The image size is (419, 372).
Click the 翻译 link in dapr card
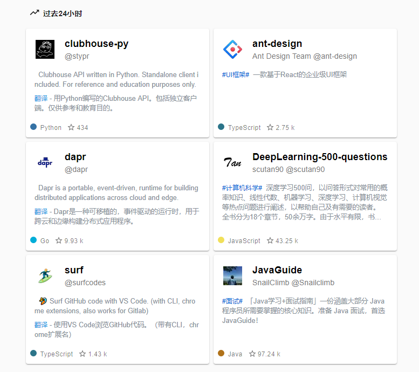click(41, 212)
